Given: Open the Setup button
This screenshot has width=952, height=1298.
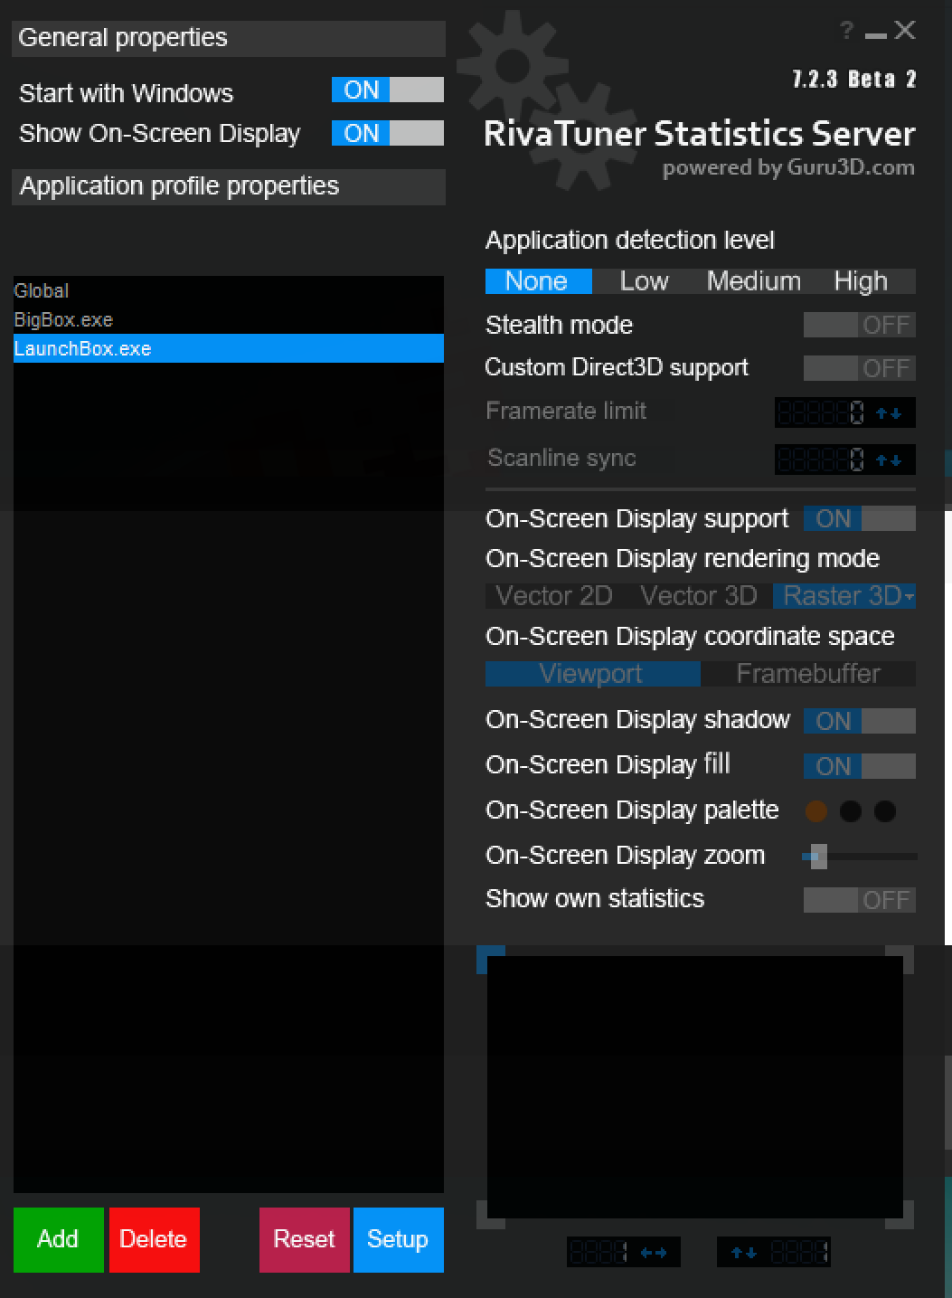Looking at the screenshot, I should pos(399,1240).
